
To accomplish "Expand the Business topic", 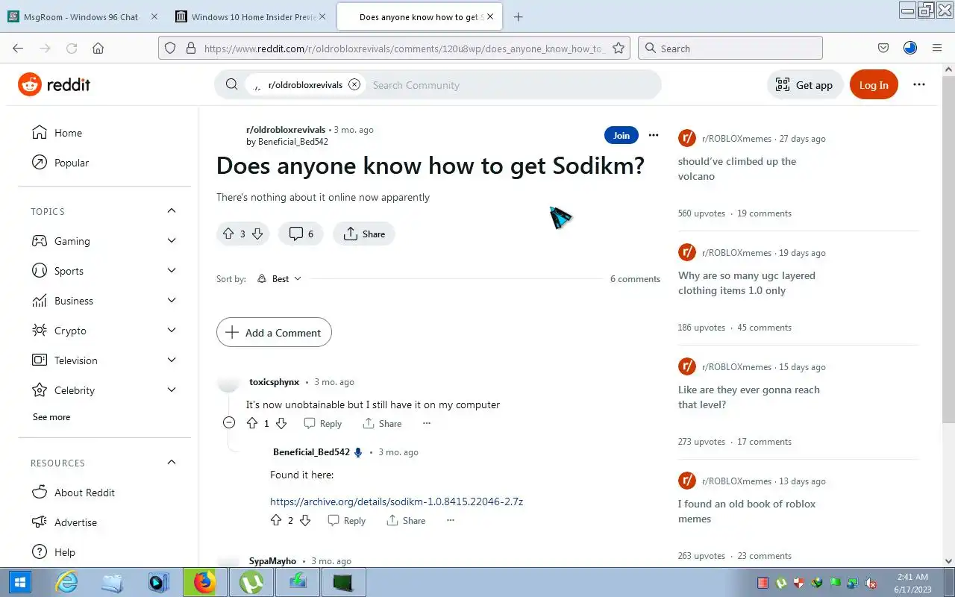I will (x=172, y=300).
